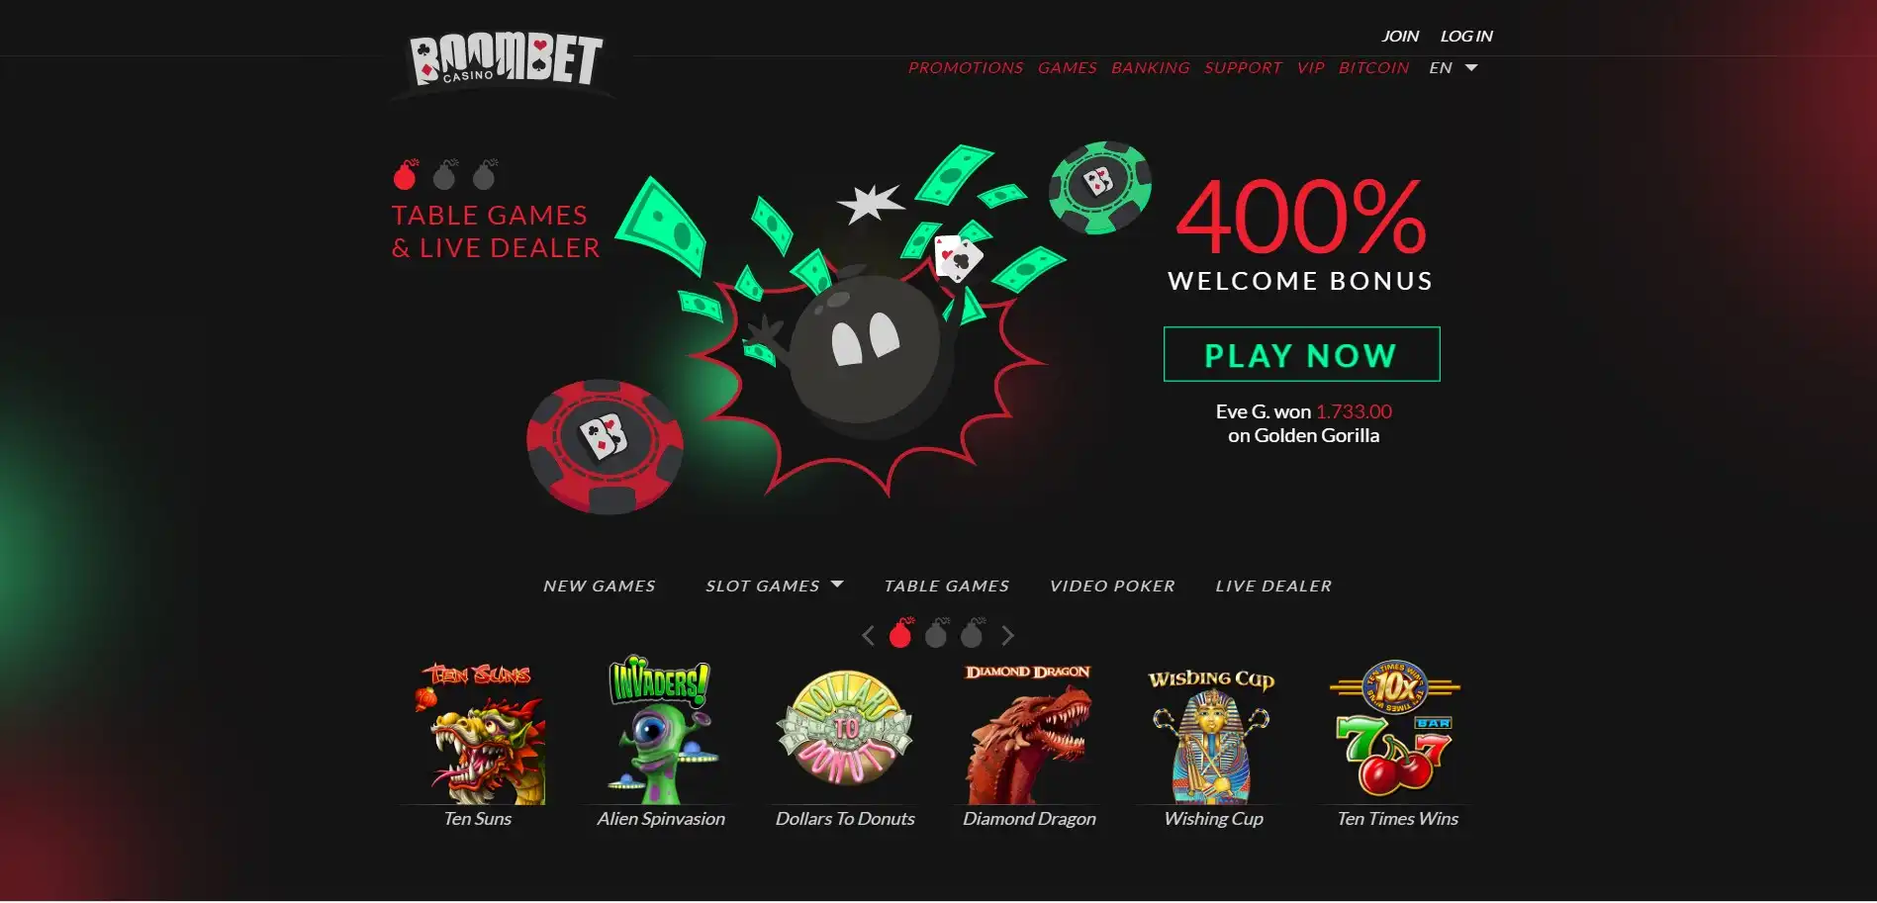Image resolution: width=1877 pixels, height=903 pixels.
Task: Open the Promotions menu item
Action: (x=966, y=67)
